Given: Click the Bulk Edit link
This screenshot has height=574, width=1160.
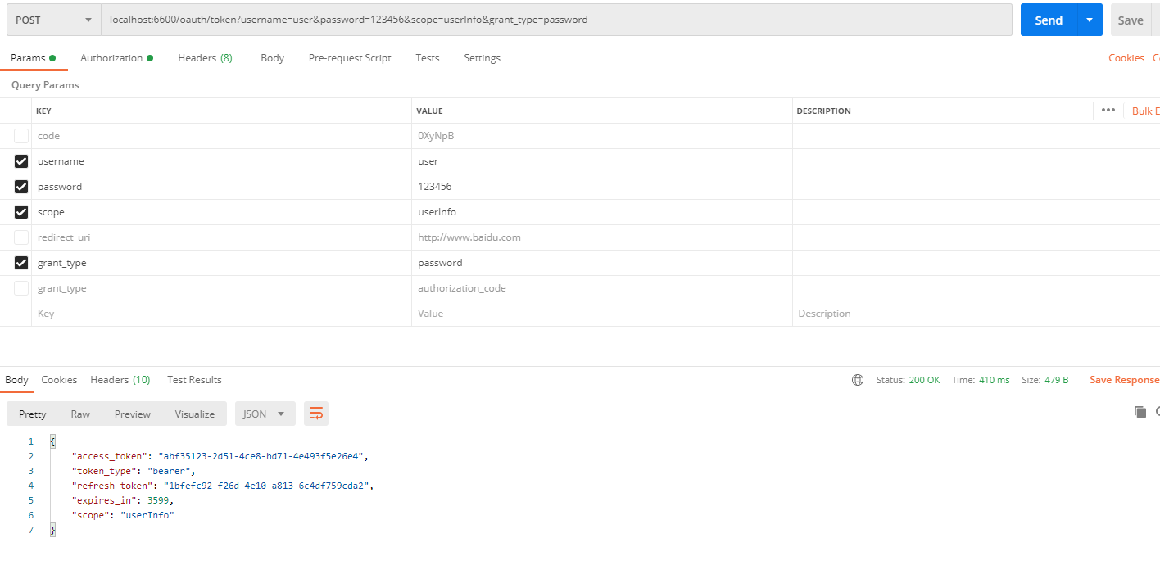Looking at the screenshot, I should coord(1145,111).
